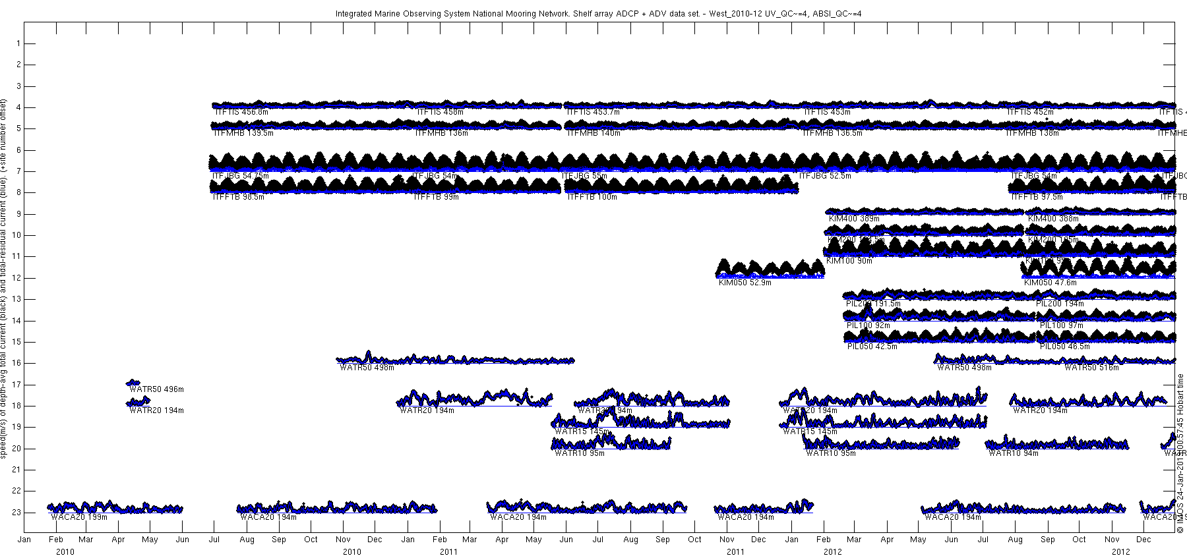Select the 'KIM050 52.9m' label
Screen dimensions: 1187x560
(x=745, y=283)
